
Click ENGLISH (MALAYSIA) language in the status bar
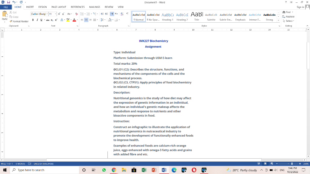click(44, 164)
